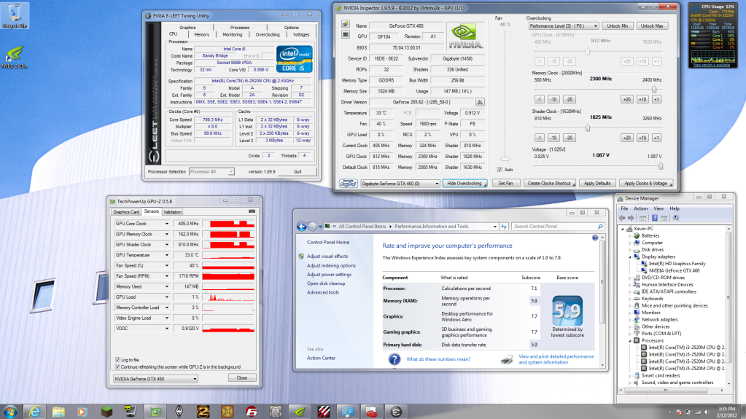
Task: Click the Control Panel help question icon
Action: tap(595, 238)
